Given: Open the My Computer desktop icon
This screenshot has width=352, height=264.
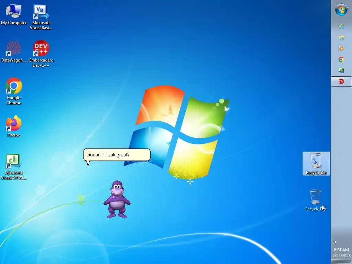Looking at the screenshot, I should [x=13, y=14].
